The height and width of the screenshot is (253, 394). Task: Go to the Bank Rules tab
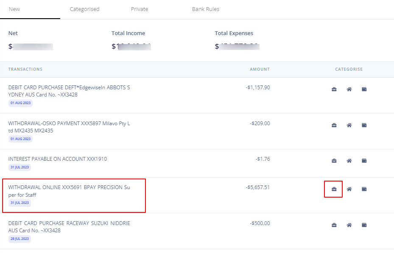pyautogui.click(x=206, y=9)
